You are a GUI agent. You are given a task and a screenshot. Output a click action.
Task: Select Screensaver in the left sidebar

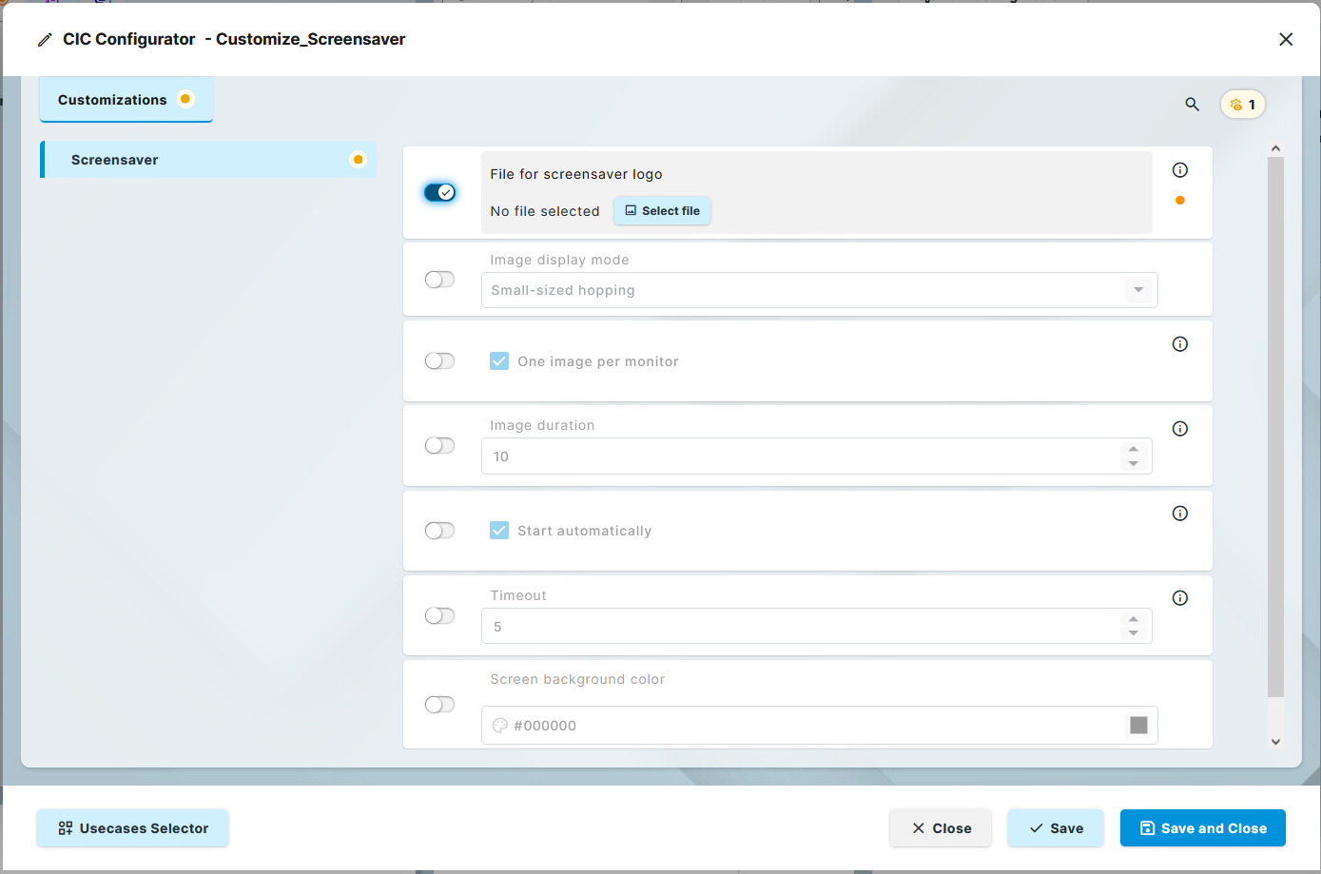[x=208, y=160]
